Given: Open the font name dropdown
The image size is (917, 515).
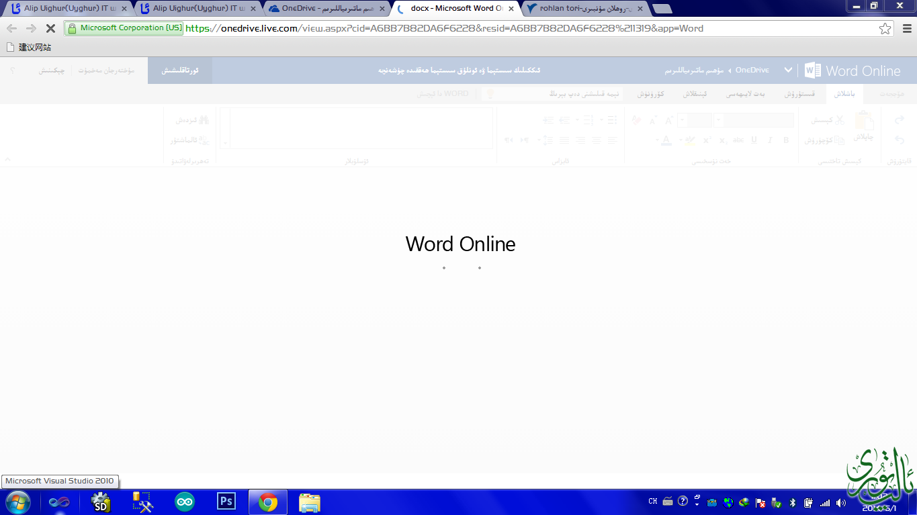Looking at the screenshot, I should pyautogui.click(x=719, y=120).
